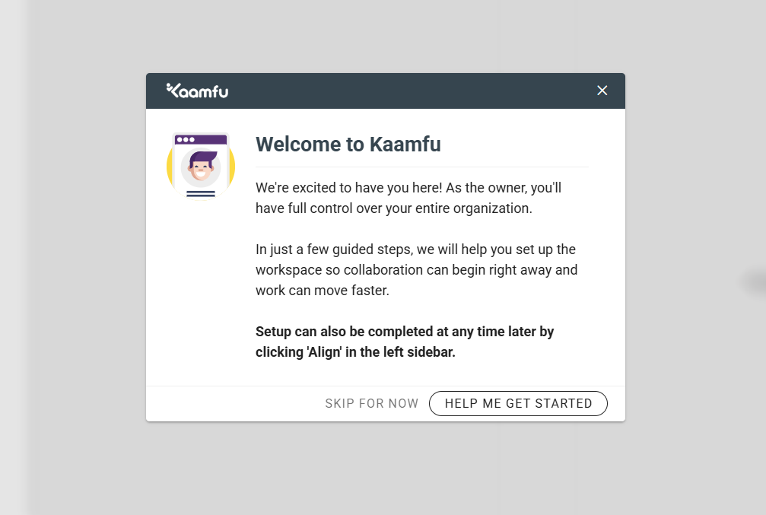Click the two lines under the avatar
766x515 pixels.
[201, 194]
